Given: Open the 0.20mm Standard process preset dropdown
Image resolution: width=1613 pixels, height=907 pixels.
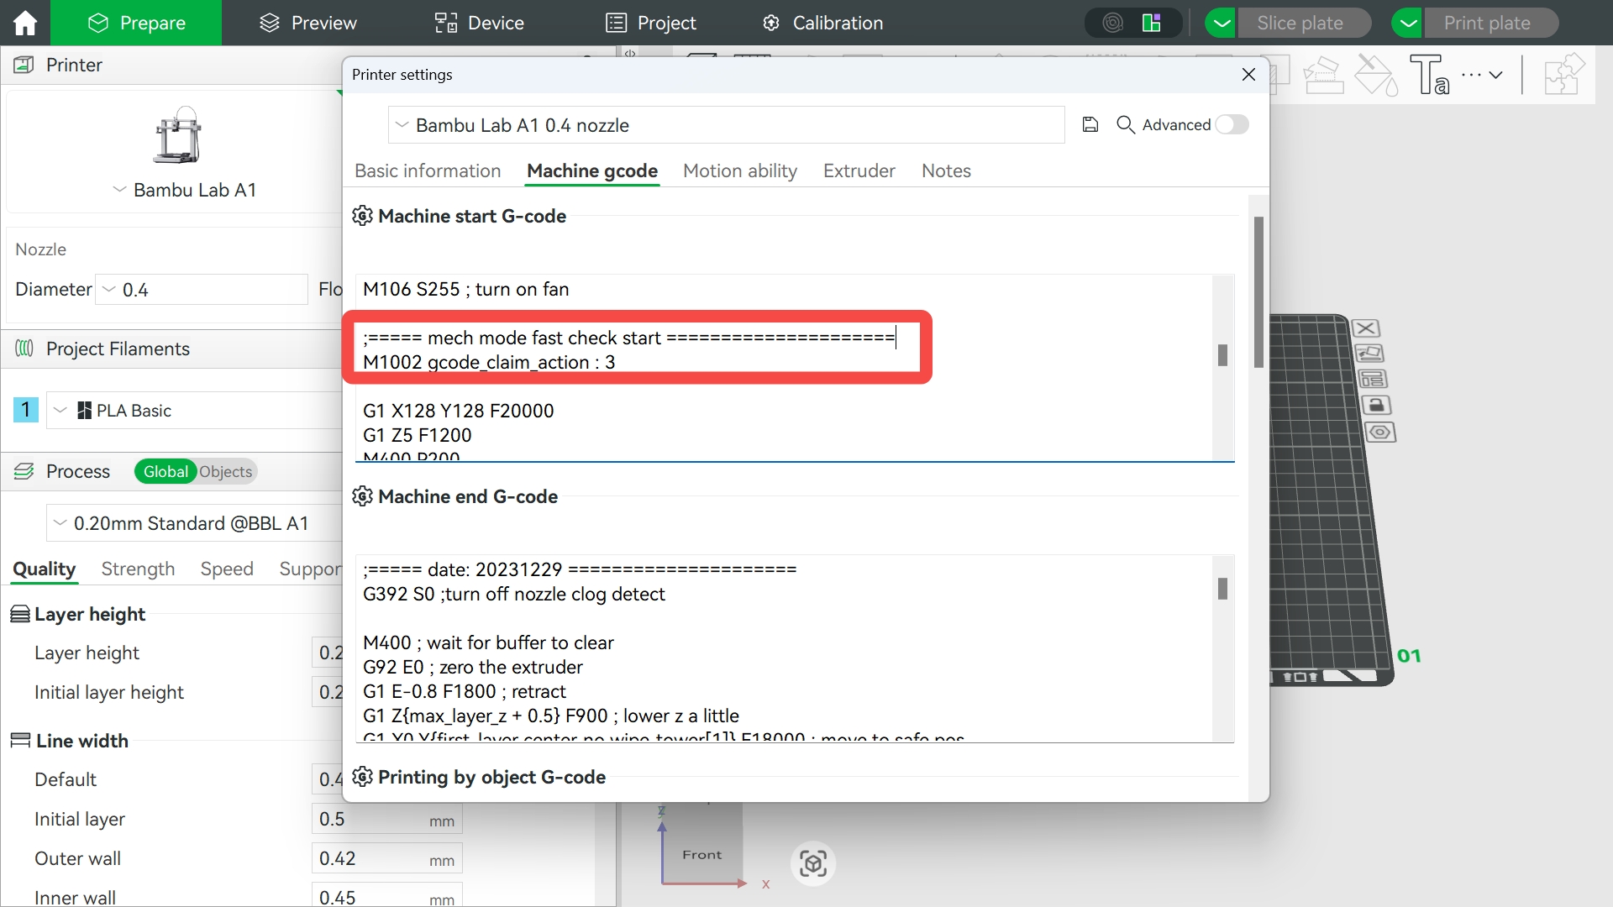Looking at the screenshot, I should point(195,523).
